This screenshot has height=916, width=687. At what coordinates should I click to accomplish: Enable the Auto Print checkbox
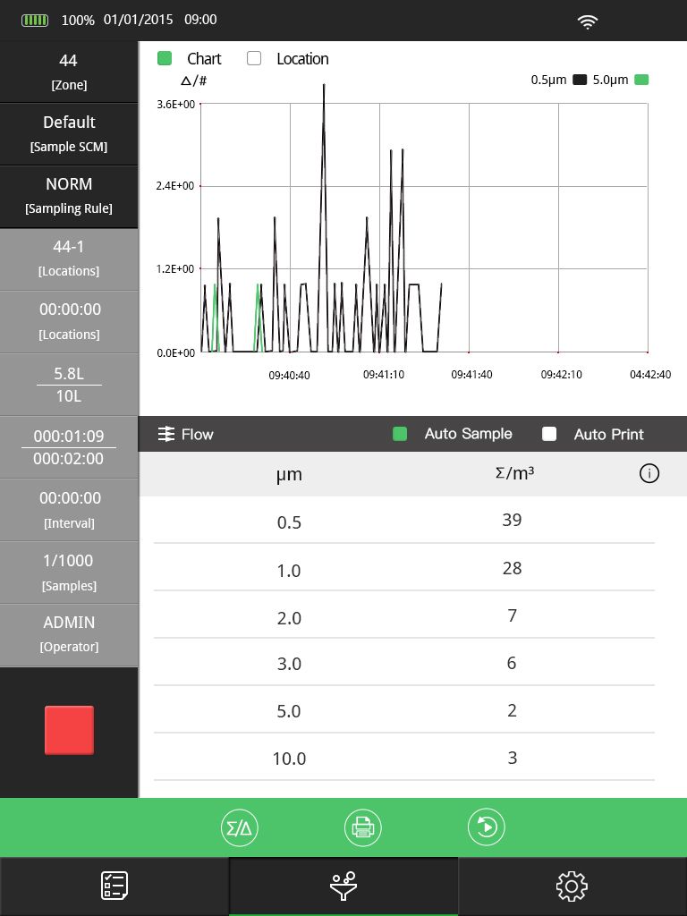pos(549,434)
